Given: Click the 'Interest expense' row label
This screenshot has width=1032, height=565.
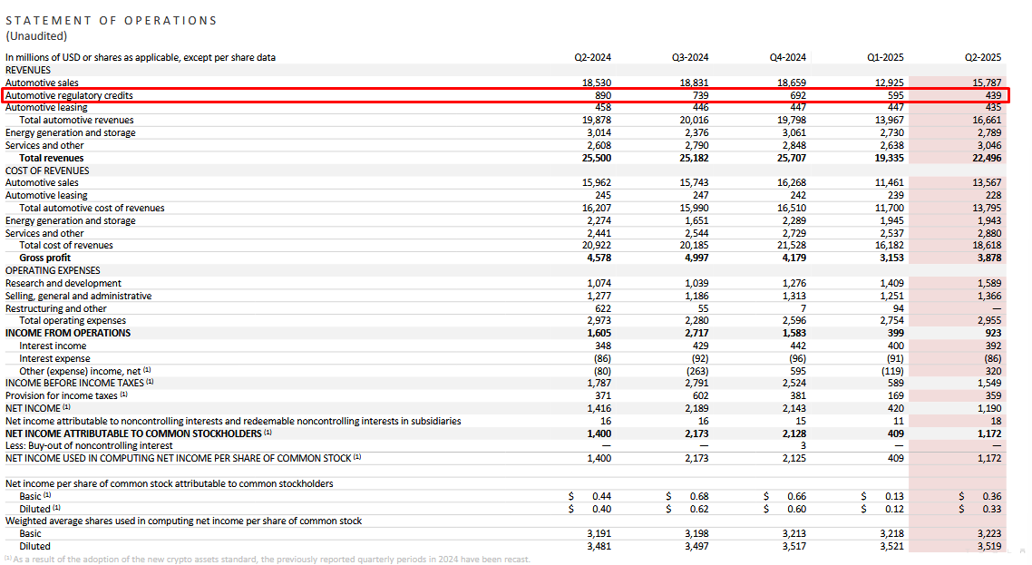Looking at the screenshot, I should coord(54,359).
